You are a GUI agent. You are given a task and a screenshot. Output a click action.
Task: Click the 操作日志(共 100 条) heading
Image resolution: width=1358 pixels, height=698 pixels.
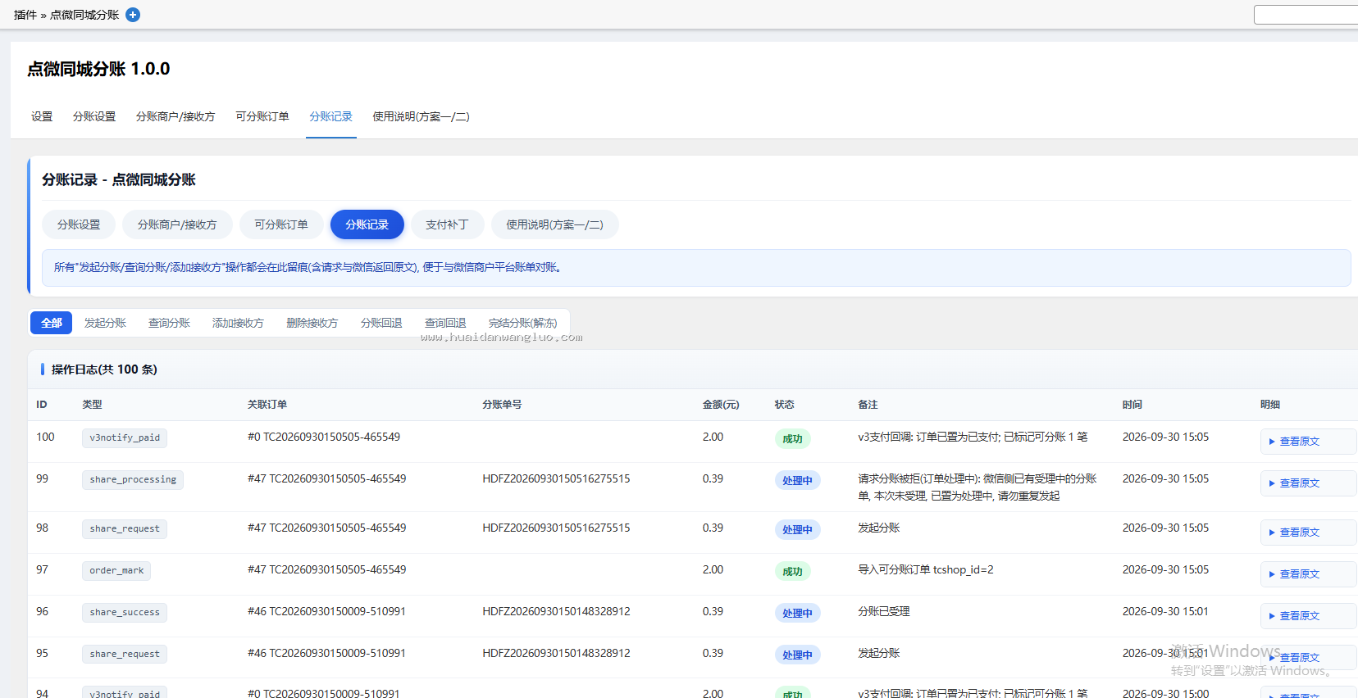[x=104, y=369]
